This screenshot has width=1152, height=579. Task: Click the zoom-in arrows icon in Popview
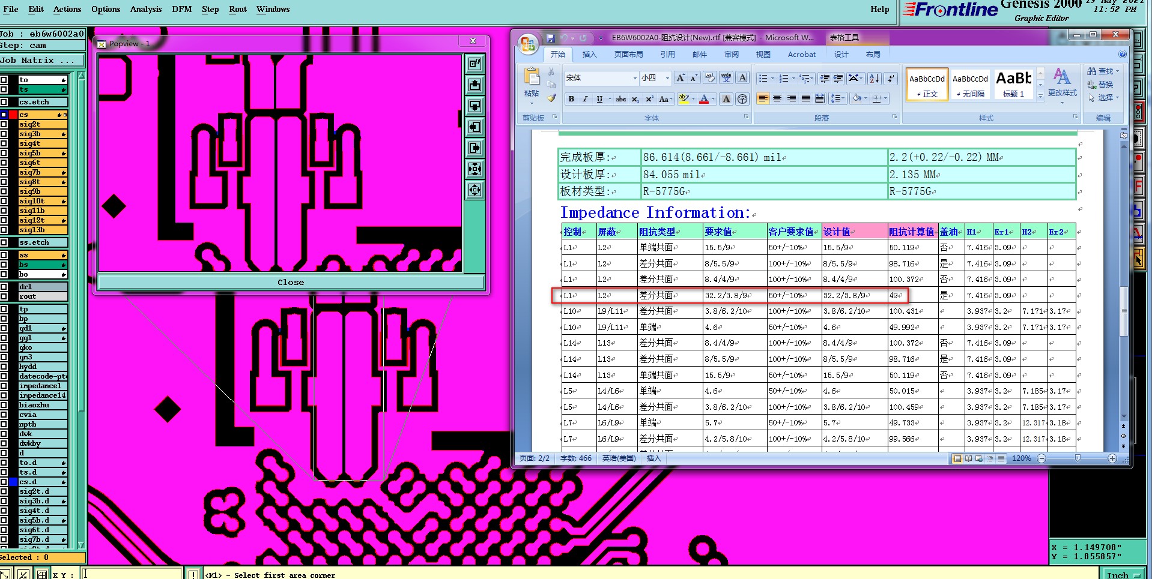click(x=474, y=169)
